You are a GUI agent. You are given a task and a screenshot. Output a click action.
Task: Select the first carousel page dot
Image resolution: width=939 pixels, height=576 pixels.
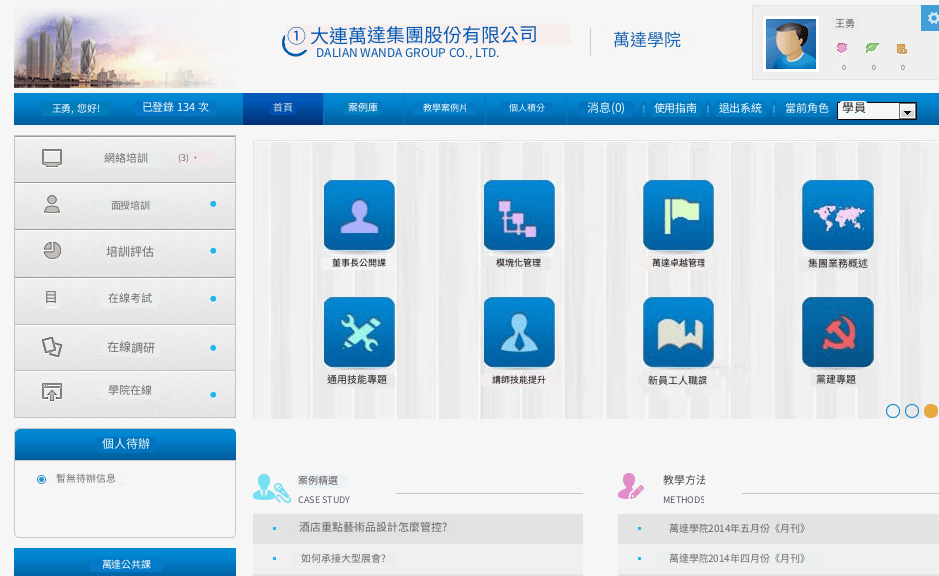tap(893, 411)
